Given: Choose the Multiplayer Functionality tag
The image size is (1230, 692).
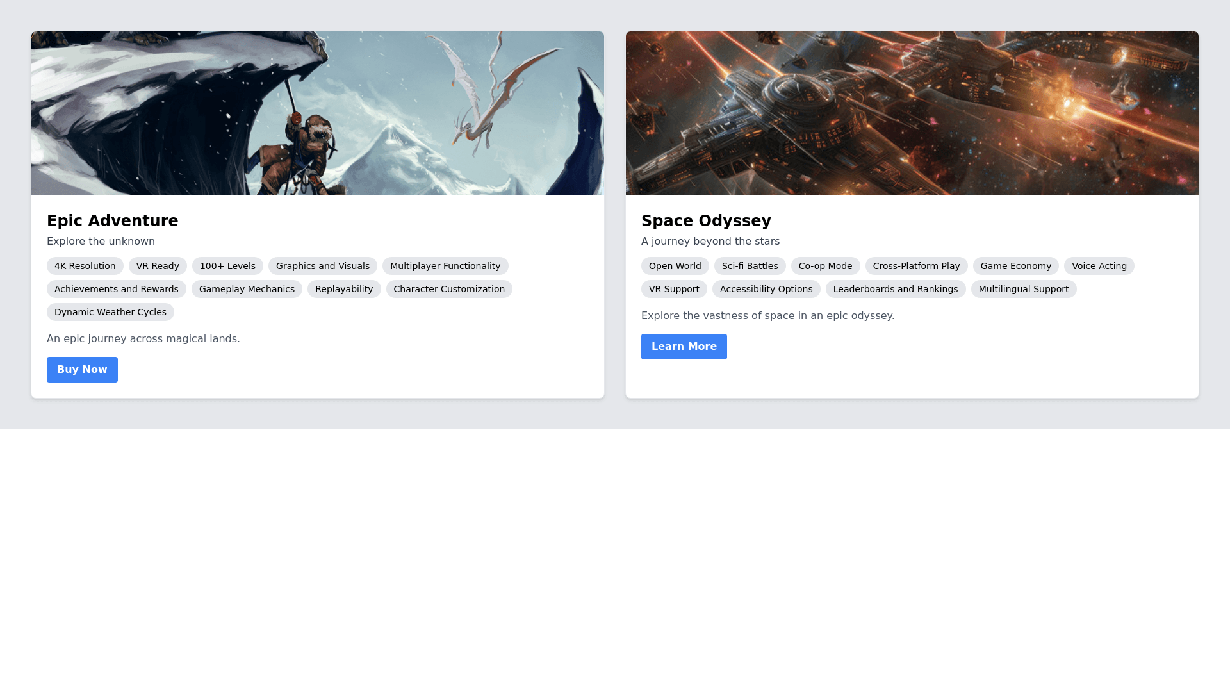Looking at the screenshot, I should pos(445,266).
